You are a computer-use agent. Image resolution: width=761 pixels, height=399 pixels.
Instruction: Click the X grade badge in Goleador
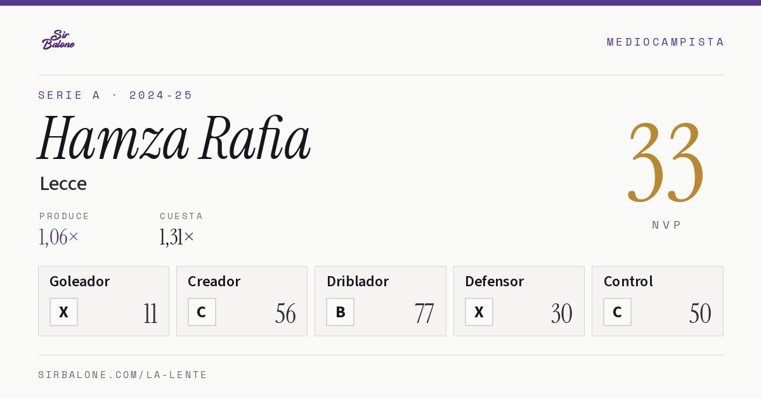(63, 312)
